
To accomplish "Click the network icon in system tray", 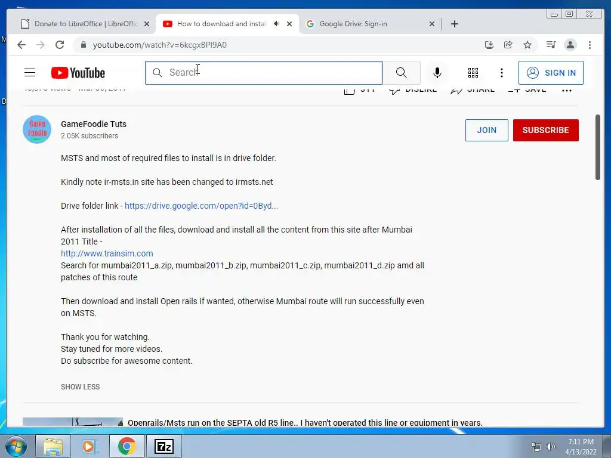I will (x=536, y=447).
